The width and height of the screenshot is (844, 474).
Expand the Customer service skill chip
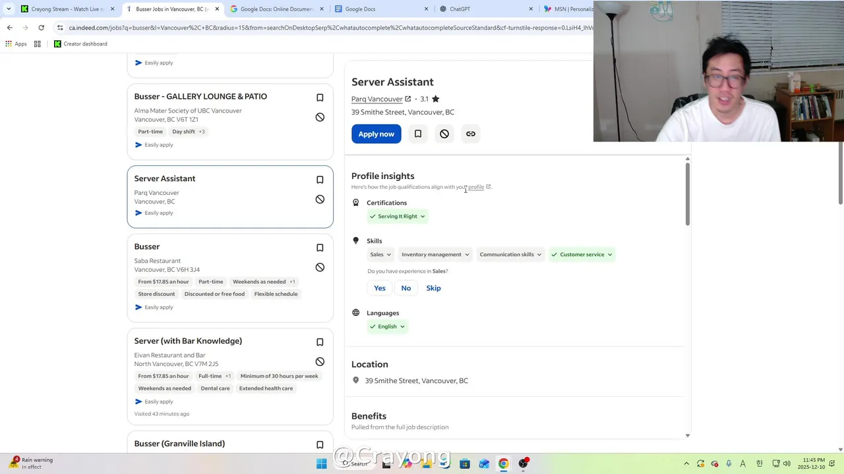pos(582,254)
